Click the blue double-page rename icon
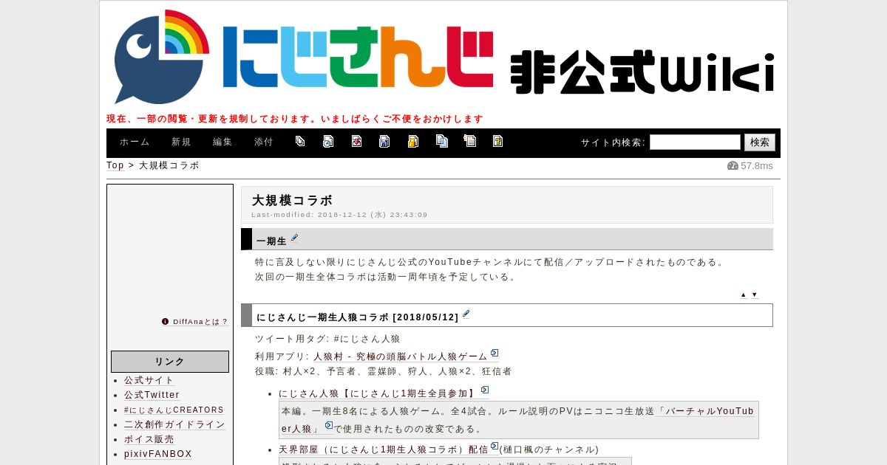The width and height of the screenshot is (887, 465). click(441, 141)
